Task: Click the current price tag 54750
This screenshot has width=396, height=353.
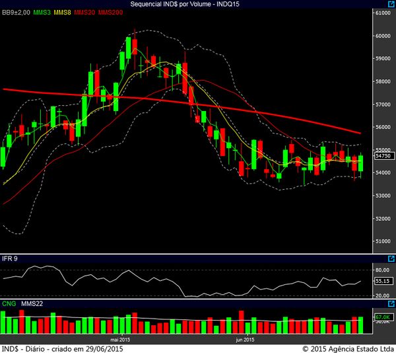Action: point(383,157)
